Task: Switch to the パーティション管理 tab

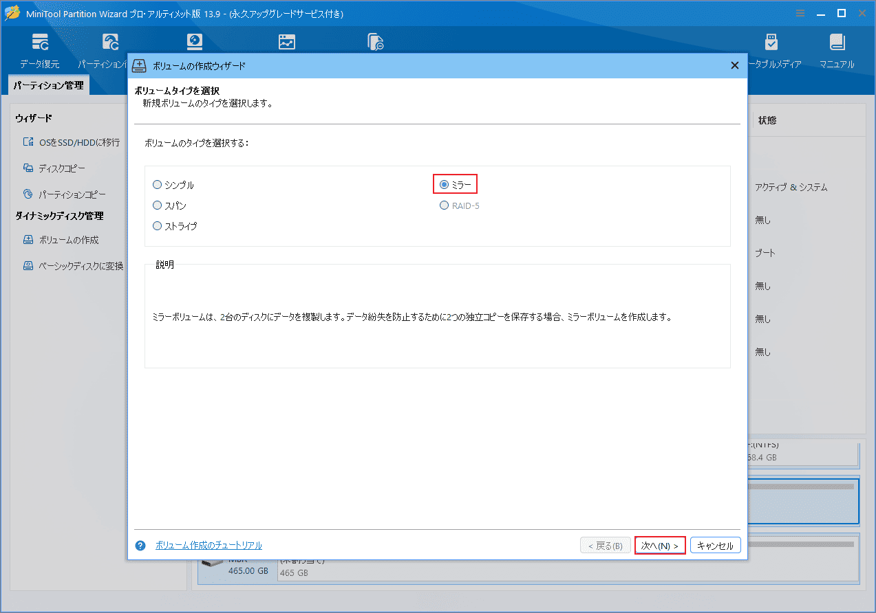Action: click(48, 86)
